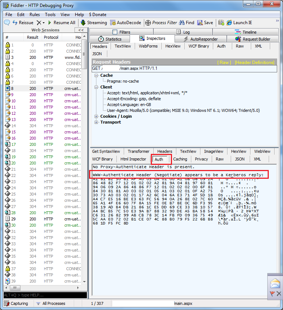Click the $ Donate menu item
This screenshot has width=283, height=310.
coord(97,14)
